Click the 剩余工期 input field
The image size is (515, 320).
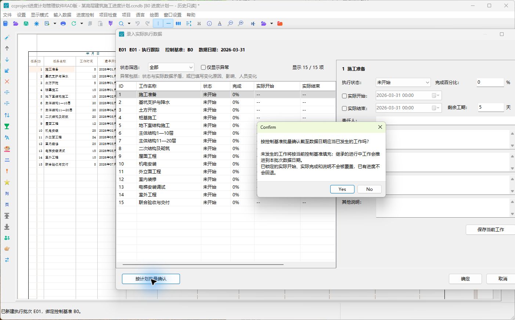490,107
